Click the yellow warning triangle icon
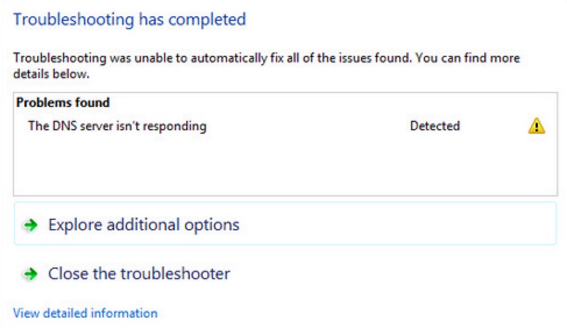 click(x=536, y=126)
